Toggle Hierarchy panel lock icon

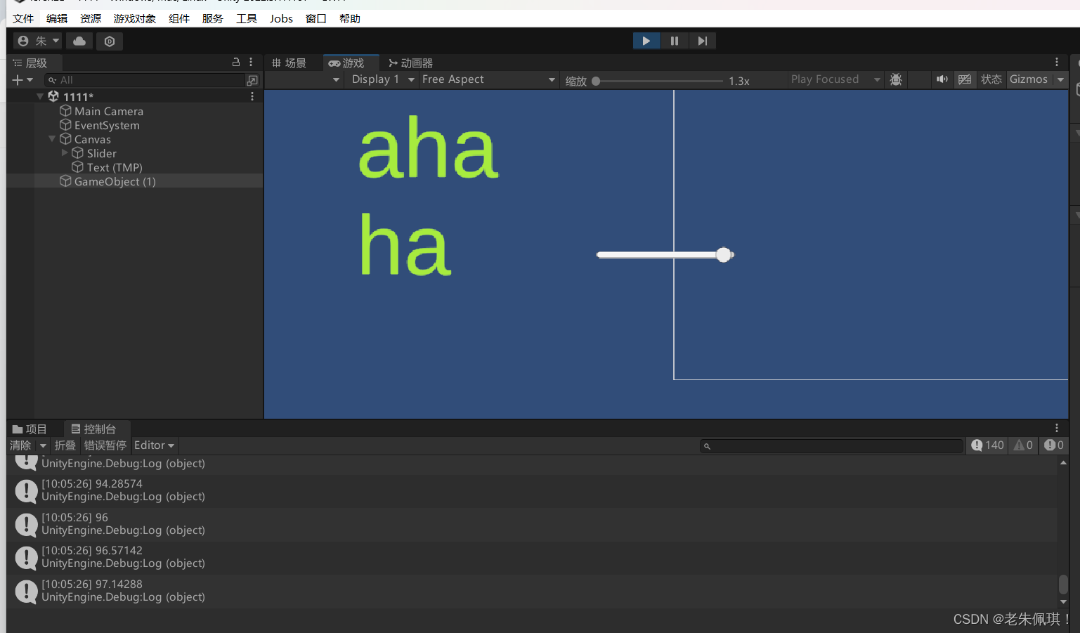pos(236,63)
